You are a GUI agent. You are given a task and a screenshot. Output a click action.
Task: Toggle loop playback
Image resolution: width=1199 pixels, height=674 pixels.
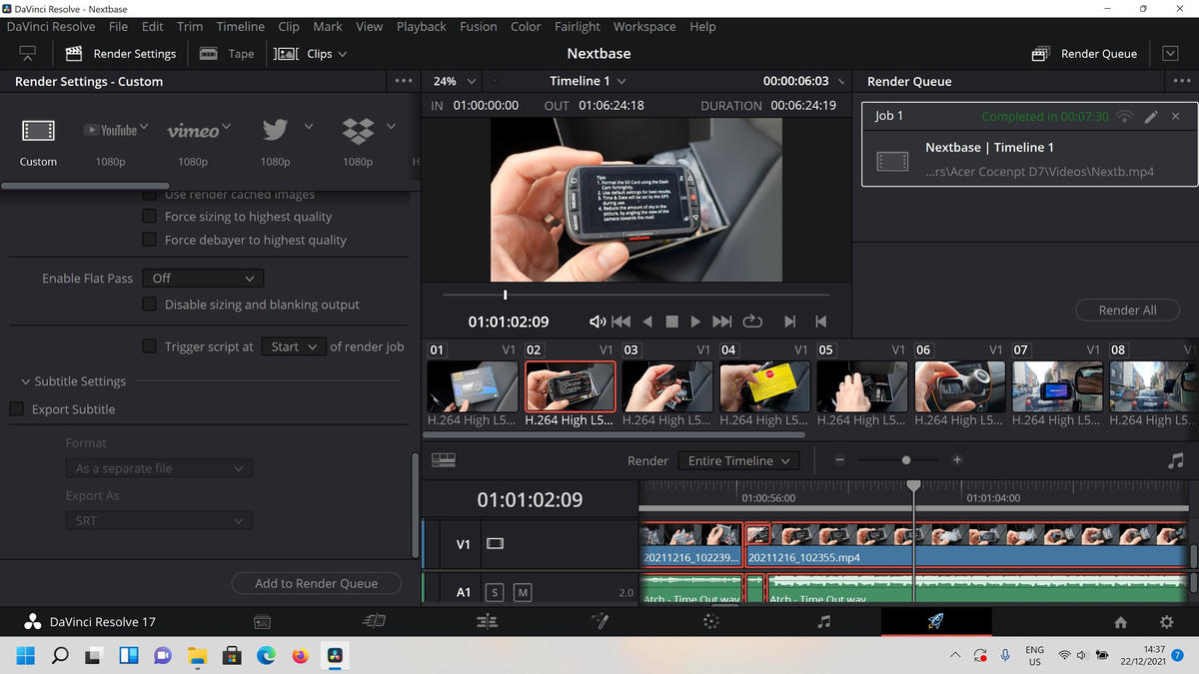coord(753,322)
